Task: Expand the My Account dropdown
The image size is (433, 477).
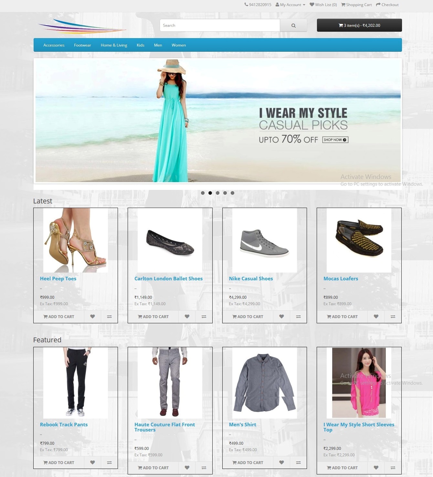Action: [x=290, y=5]
